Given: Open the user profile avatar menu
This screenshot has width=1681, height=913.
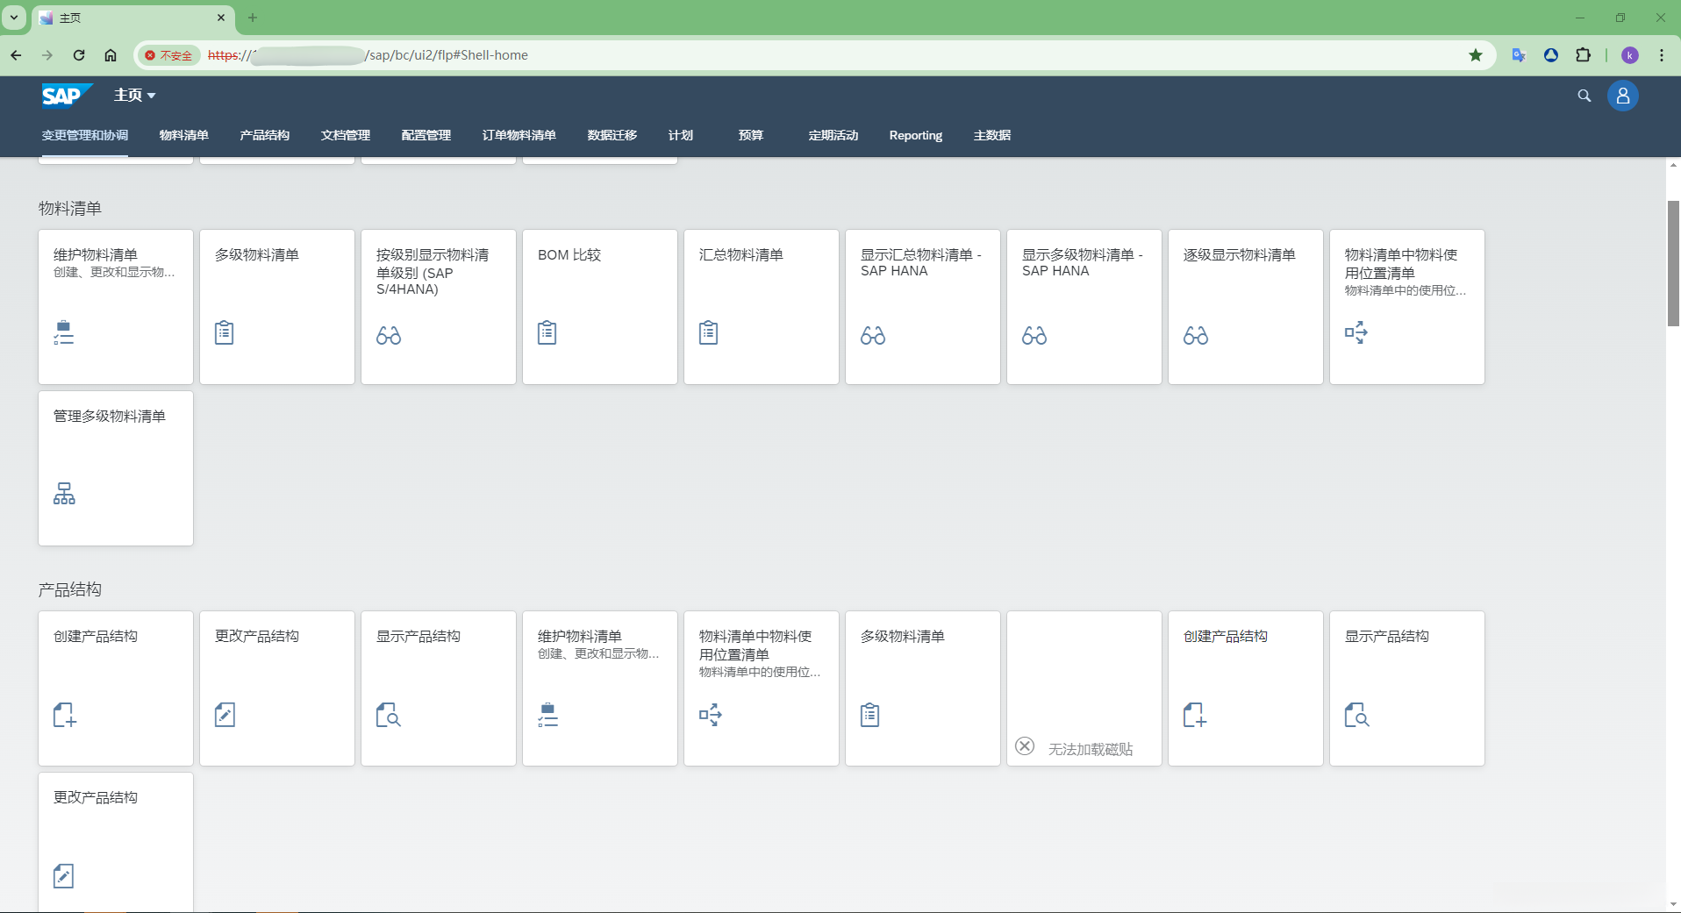Looking at the screenshot, I should tap(1622, 96).
